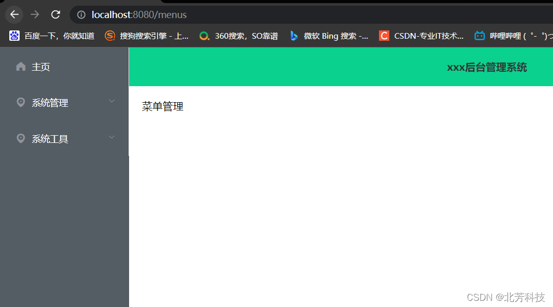The height and width of the screenshot is (307, 553).
Task: Click the xxx后台管理系统 header title
Action: click(x=486, y=67)
